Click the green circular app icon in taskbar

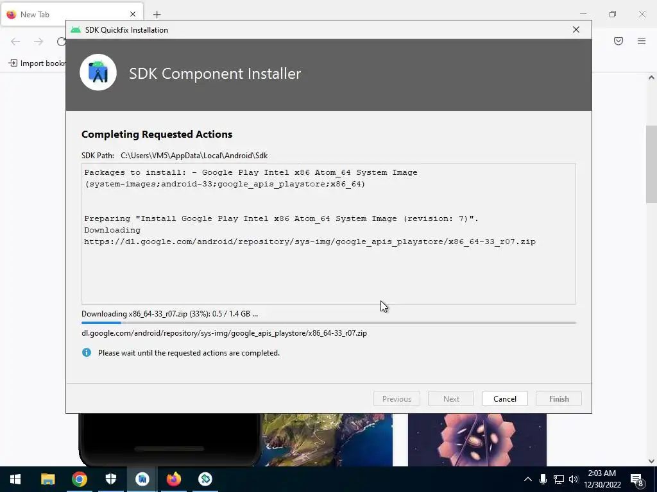[205, 479]
